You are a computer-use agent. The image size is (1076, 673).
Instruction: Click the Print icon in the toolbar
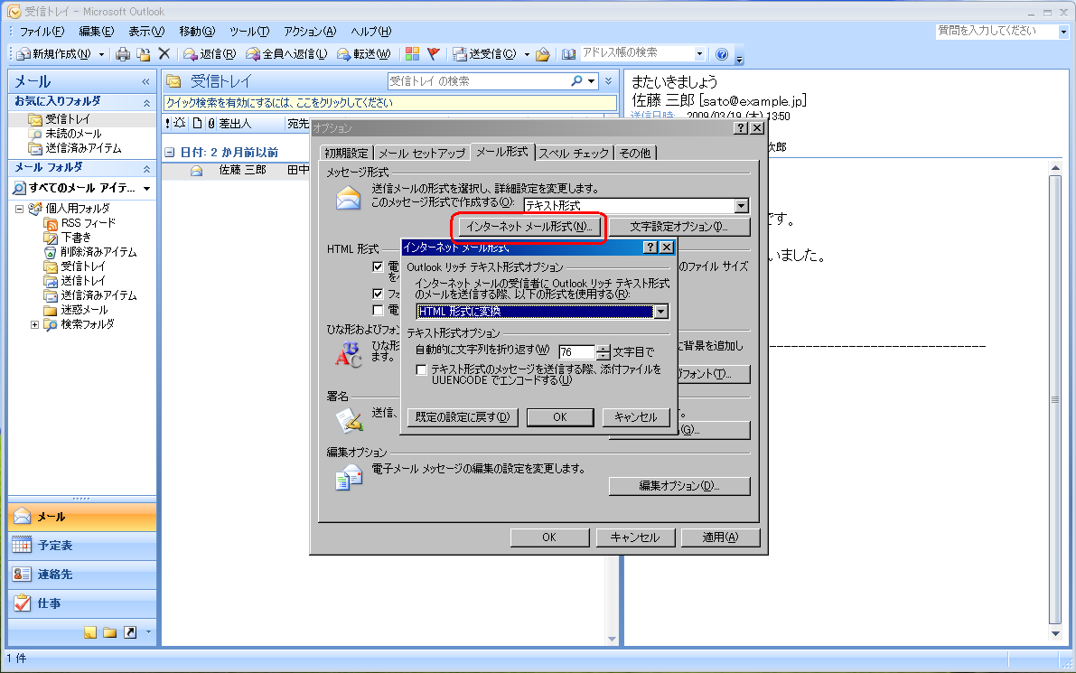coord(123,54)
